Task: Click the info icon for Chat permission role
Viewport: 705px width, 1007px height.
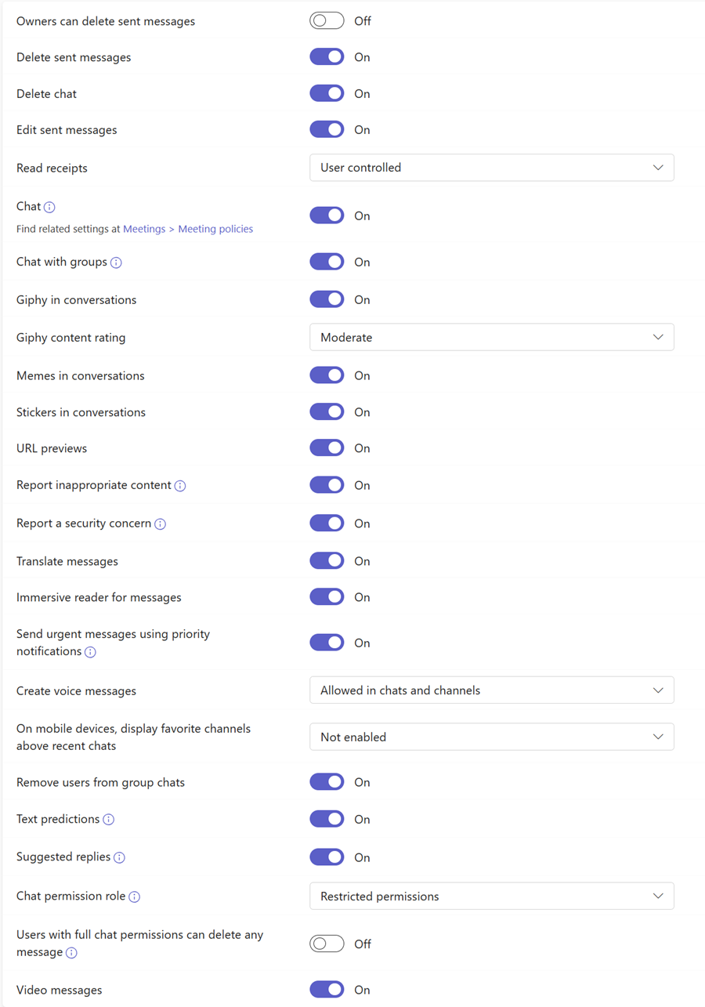Action: [136, 897]
